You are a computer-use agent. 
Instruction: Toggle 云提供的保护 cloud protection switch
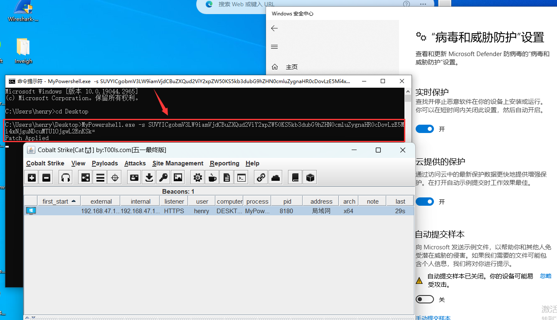[424, 202]
